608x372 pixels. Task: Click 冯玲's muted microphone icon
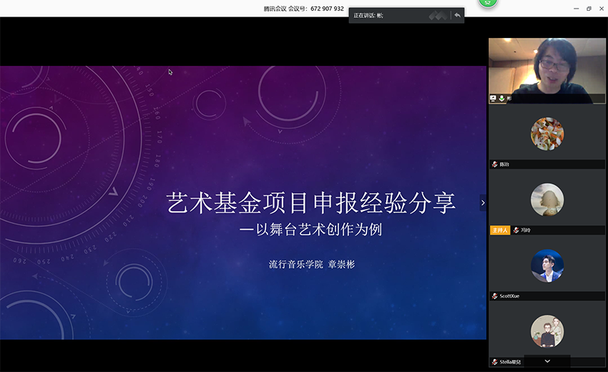(x=516, y=230)
